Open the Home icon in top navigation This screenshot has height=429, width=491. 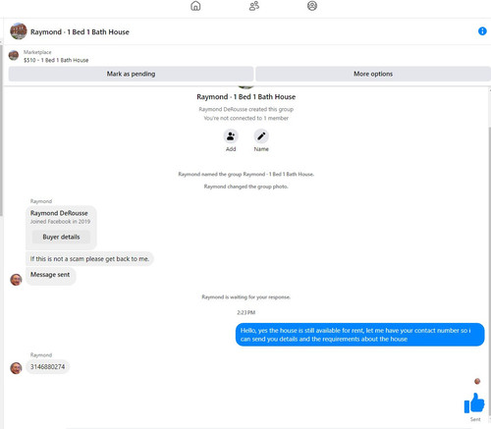195,6
